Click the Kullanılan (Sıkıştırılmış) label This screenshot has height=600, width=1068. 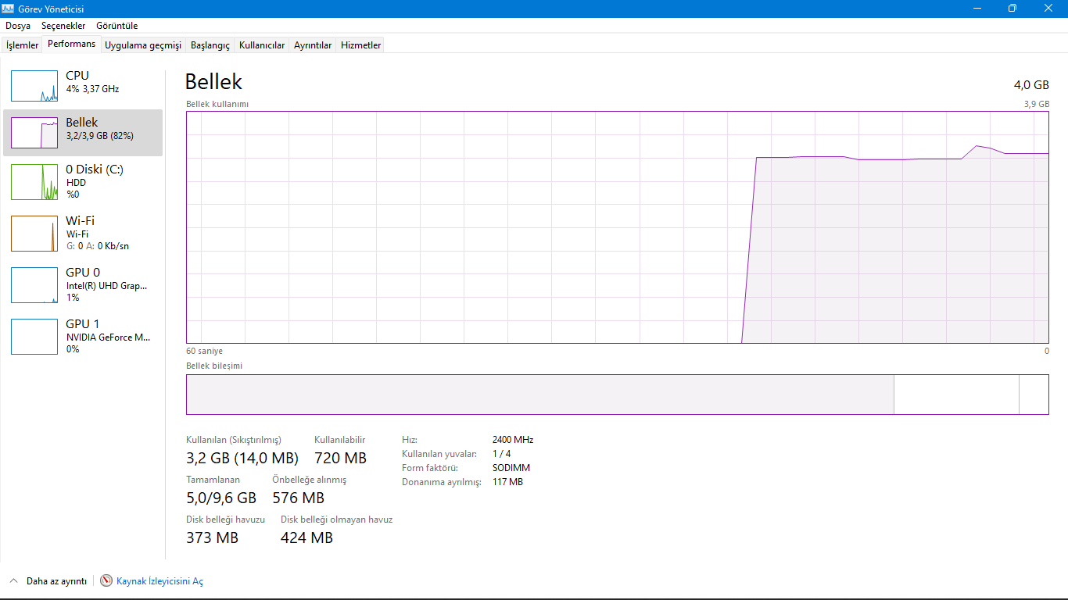(x=234, y=440)
